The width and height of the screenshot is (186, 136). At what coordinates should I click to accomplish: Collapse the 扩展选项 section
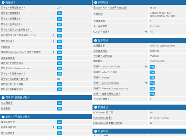pos(96,107)
